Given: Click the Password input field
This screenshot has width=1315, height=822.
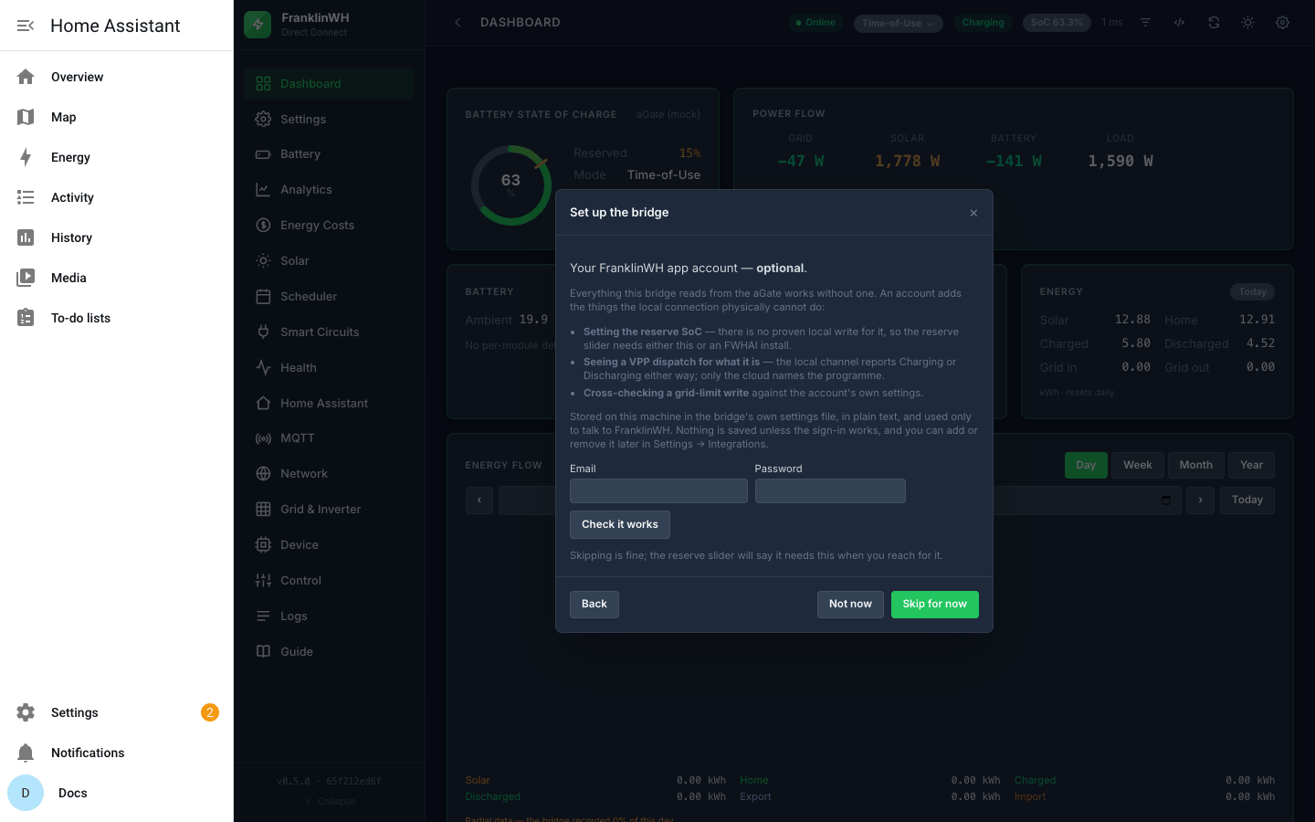Looking at the screenshot, I should pos(830,491).
